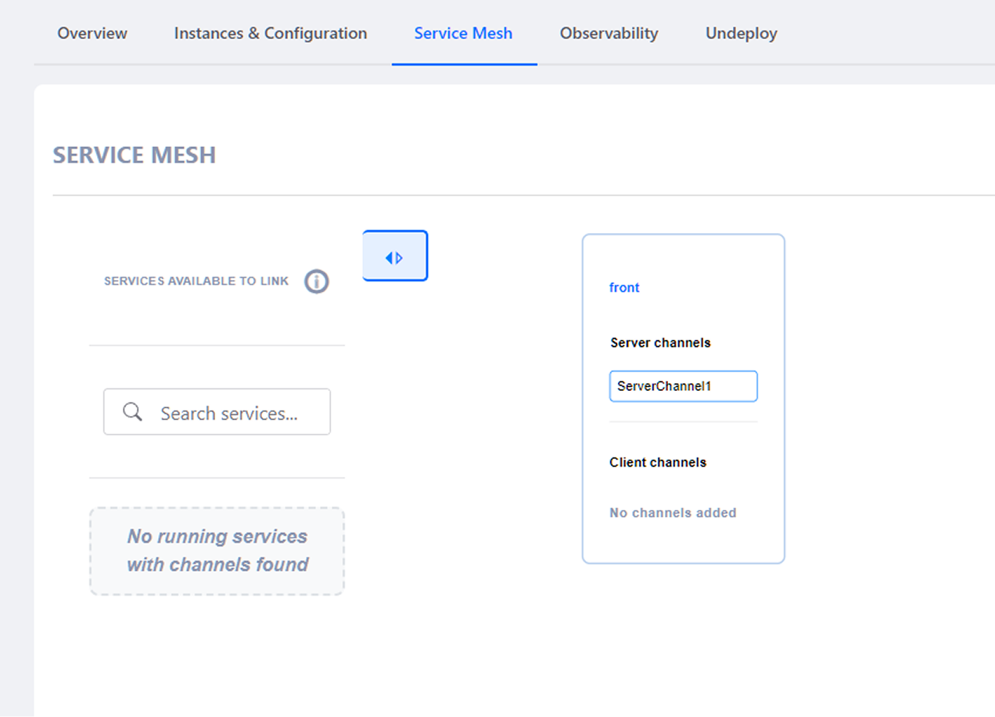Click the bottom empty area of the front service card

[683, 543]
